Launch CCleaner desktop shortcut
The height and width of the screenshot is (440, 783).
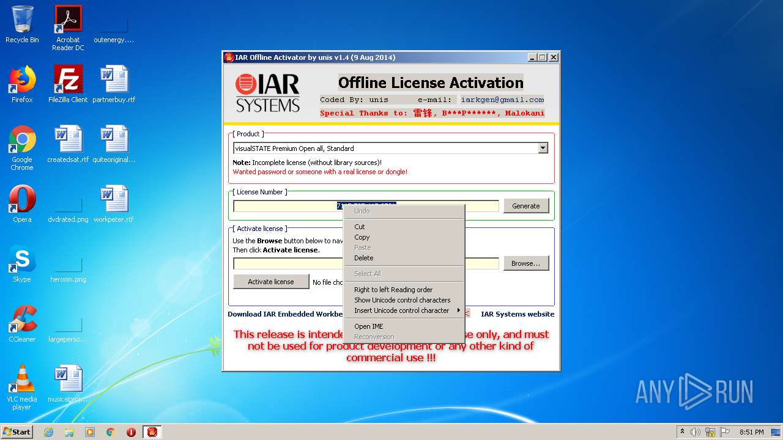22,324
